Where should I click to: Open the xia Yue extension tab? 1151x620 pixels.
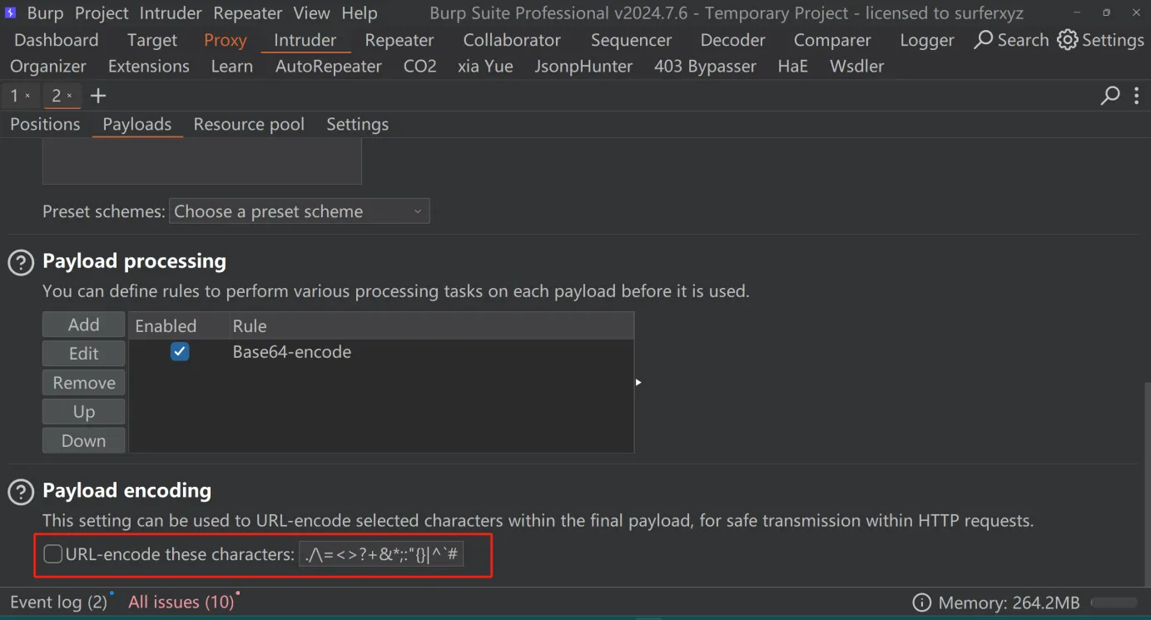(485, 66)
